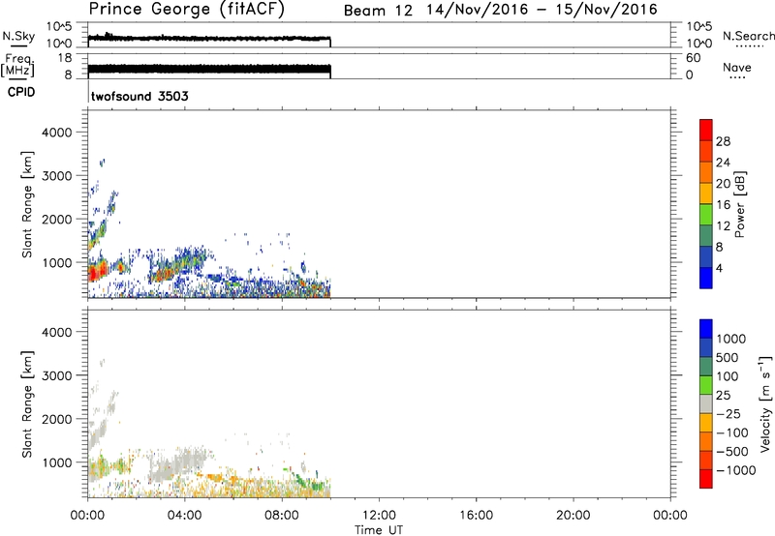This screenshot has width=775, height=536.
Task: Click the '4' tick on Power colorbar
Action: tap(720, 268)
